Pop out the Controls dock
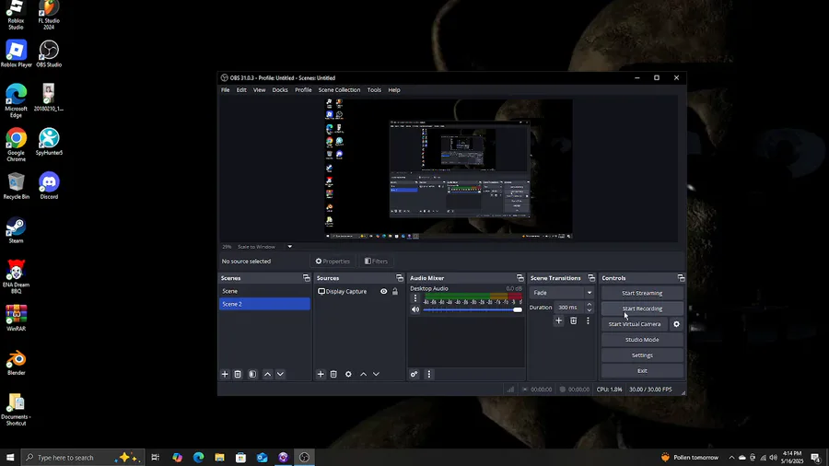The image size is (829, 466). pos(681,278)
